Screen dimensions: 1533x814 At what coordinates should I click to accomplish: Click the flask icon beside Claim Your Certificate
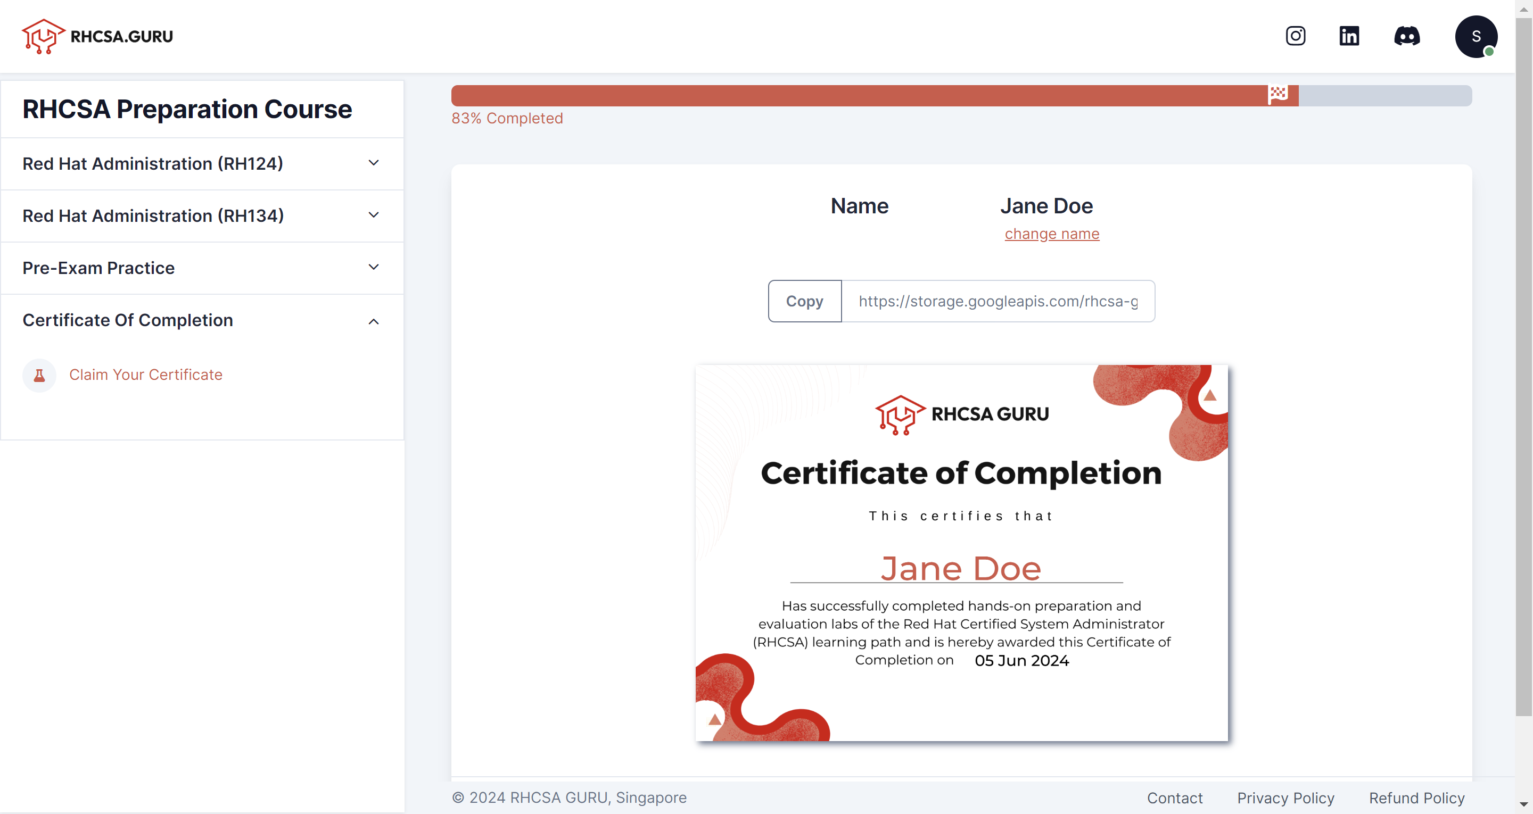39,375
